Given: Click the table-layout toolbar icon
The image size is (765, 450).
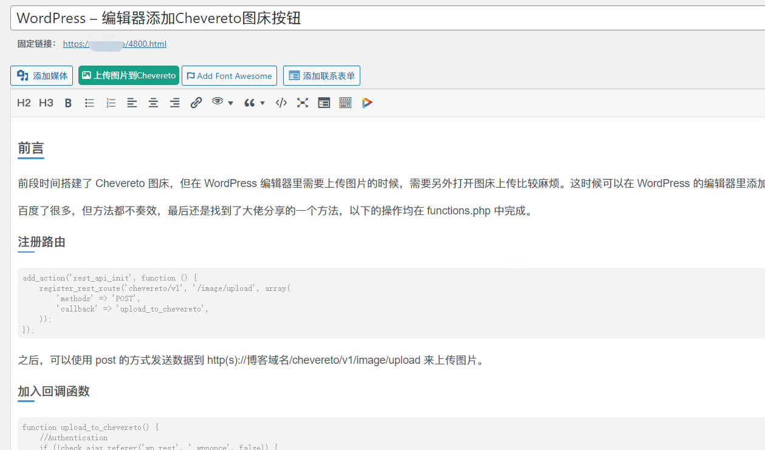Looking at the screenshot, I should coord(324,103).
